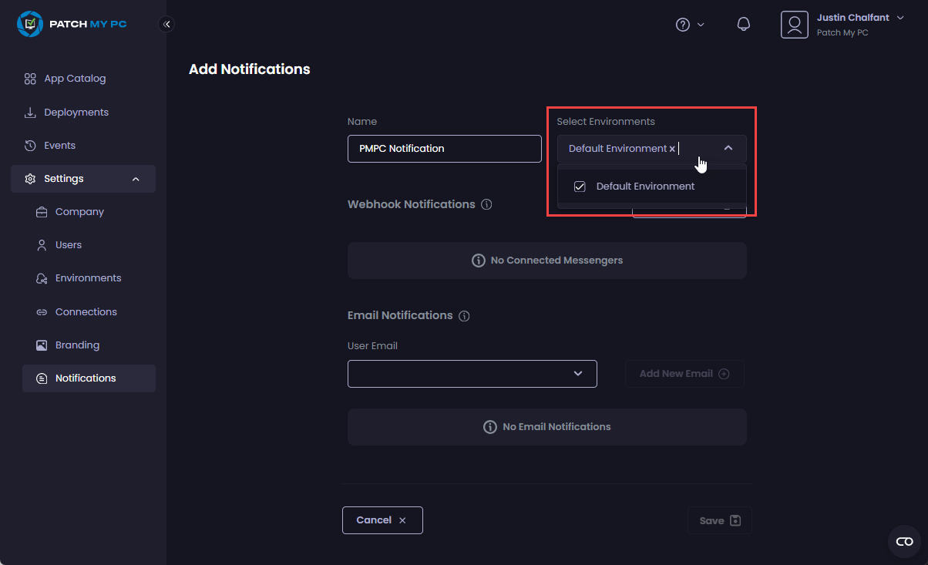Click the Cancel button
The image size is (928, 565).
click(382, 520)
